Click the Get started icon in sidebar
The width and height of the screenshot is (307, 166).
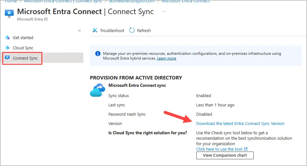pyautogui.click(x=7, y=37)
